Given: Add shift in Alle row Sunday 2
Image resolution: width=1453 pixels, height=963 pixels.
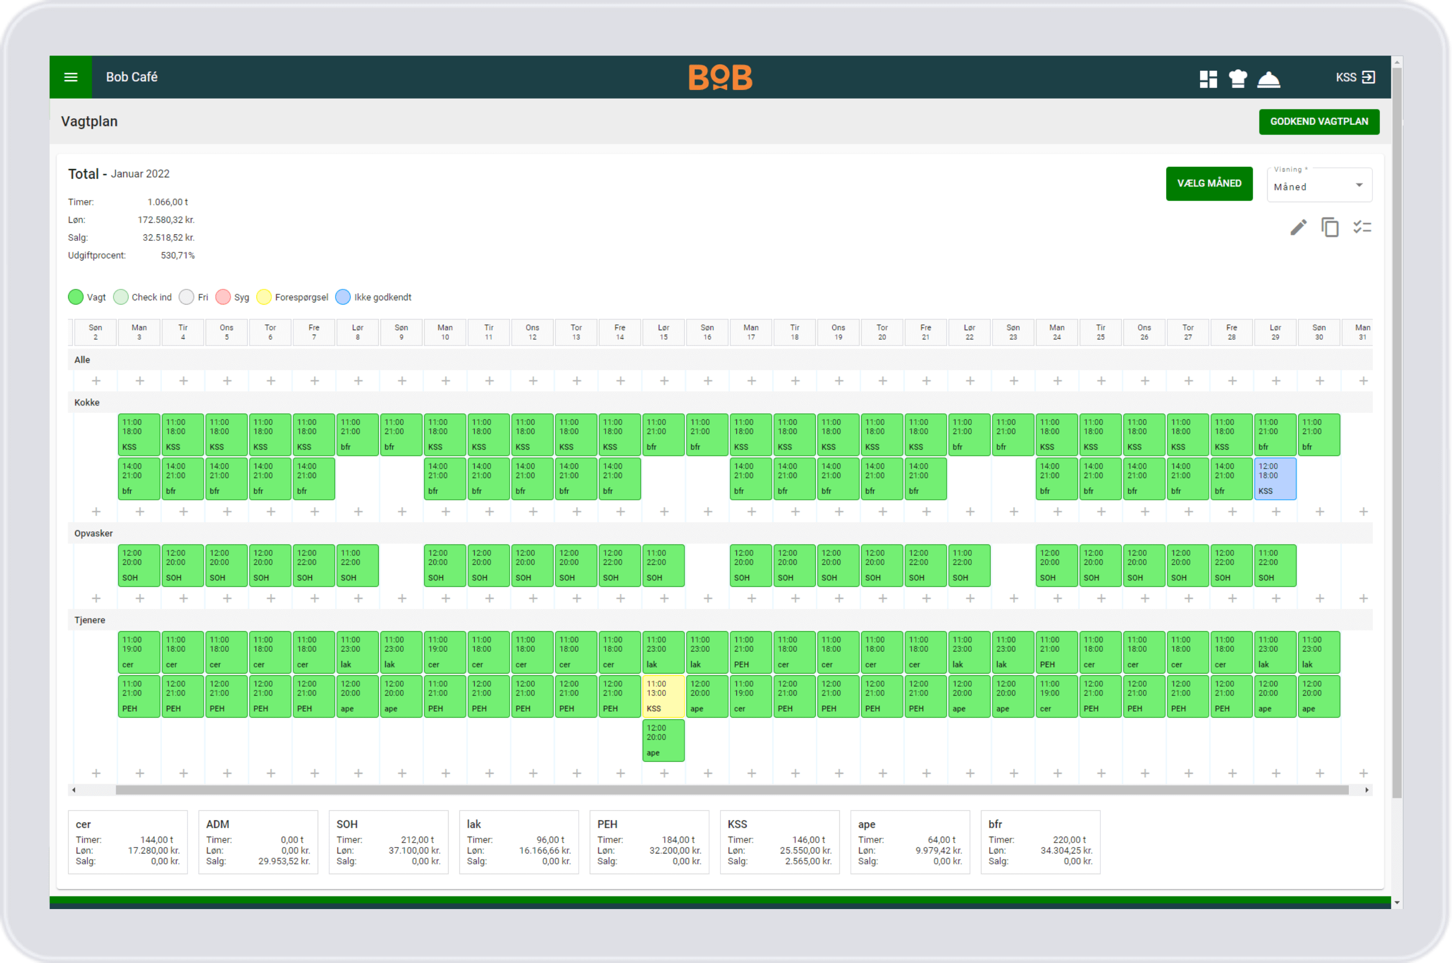Looking at the screenshot, I should 96,381.
